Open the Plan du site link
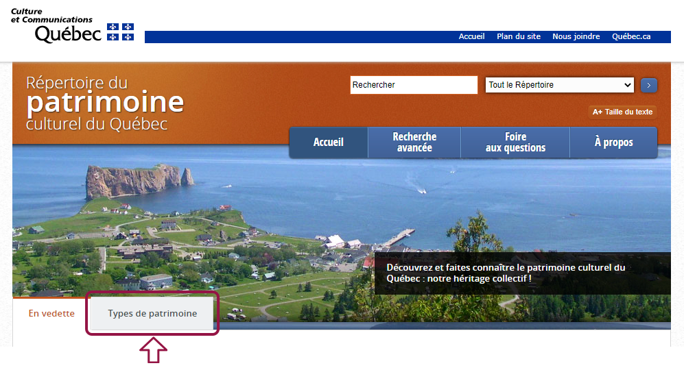 click(x=519, y=37)
